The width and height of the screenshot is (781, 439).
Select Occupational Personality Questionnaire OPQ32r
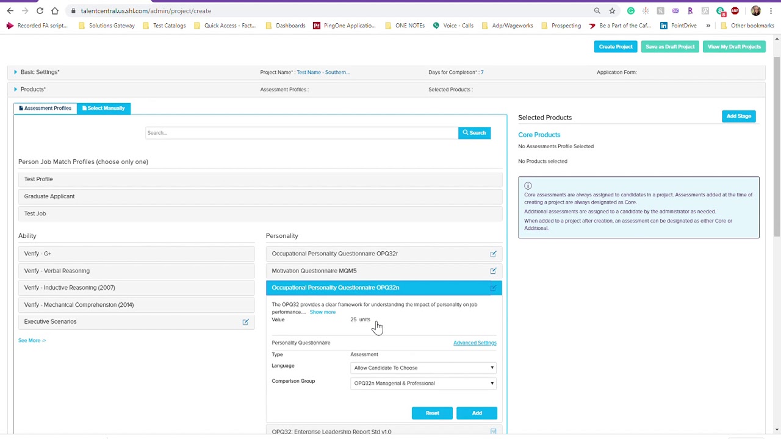click(x=384, y=254)
